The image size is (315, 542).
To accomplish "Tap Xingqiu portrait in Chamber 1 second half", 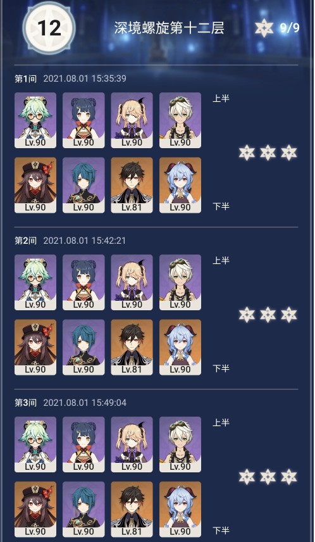I will [83, 185].
